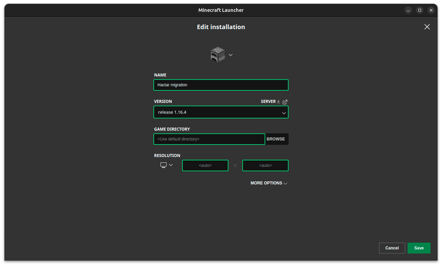Click the Cancel button
The height and width of the screenshot is (266, 442).
tap(392, 248)
